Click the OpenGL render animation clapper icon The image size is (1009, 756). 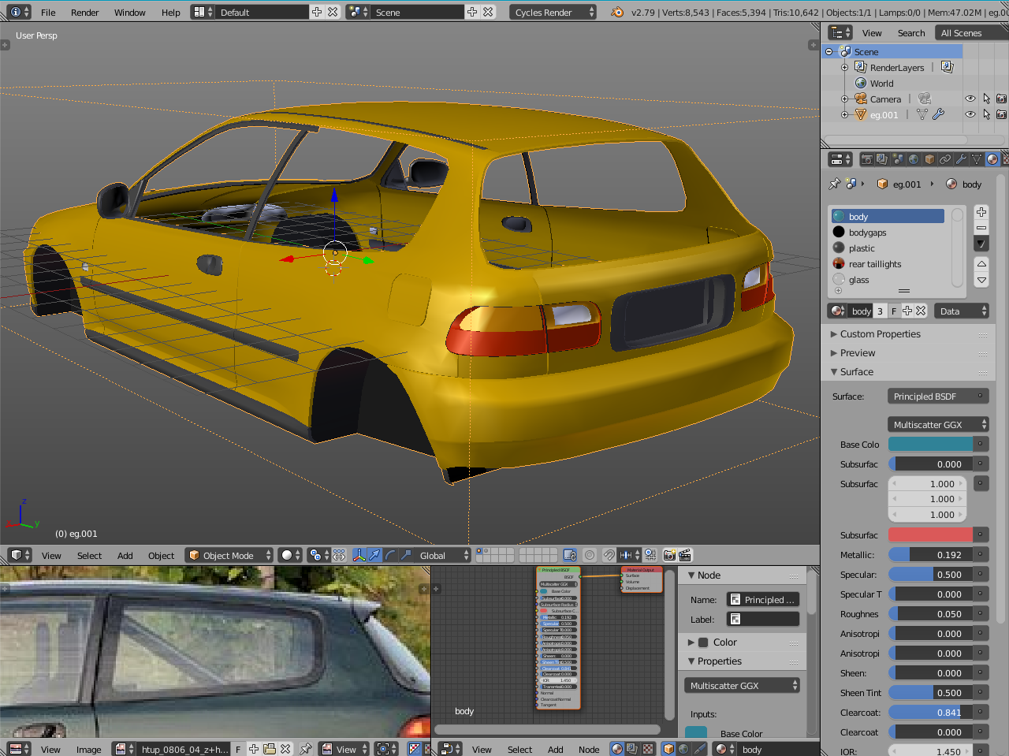685,555
